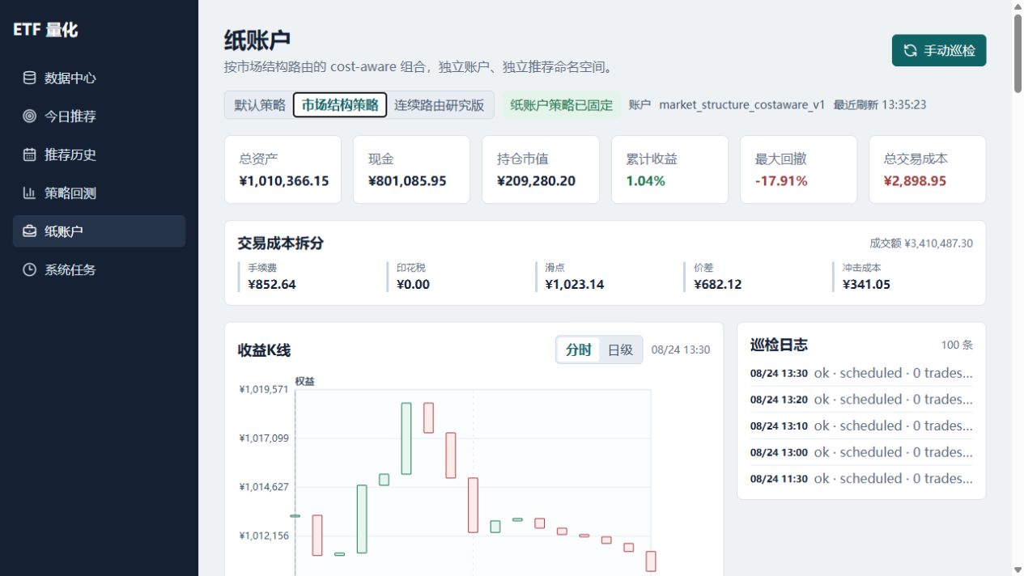Viewport: 1024px width, 576px height.
Task: Click scrollbar down arrow
Action: [x=1018, y=570]
